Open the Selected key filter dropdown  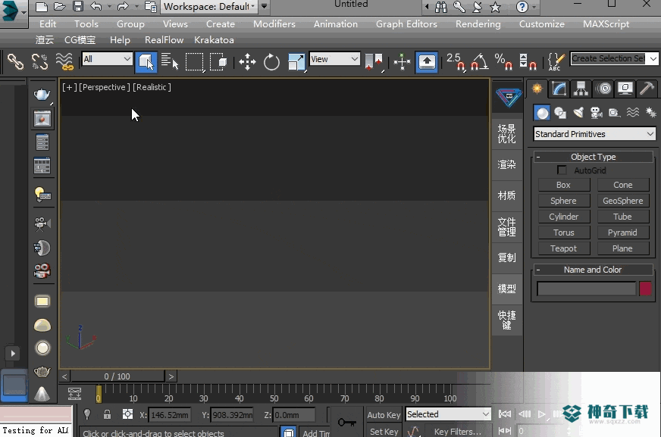coord(448,414)
